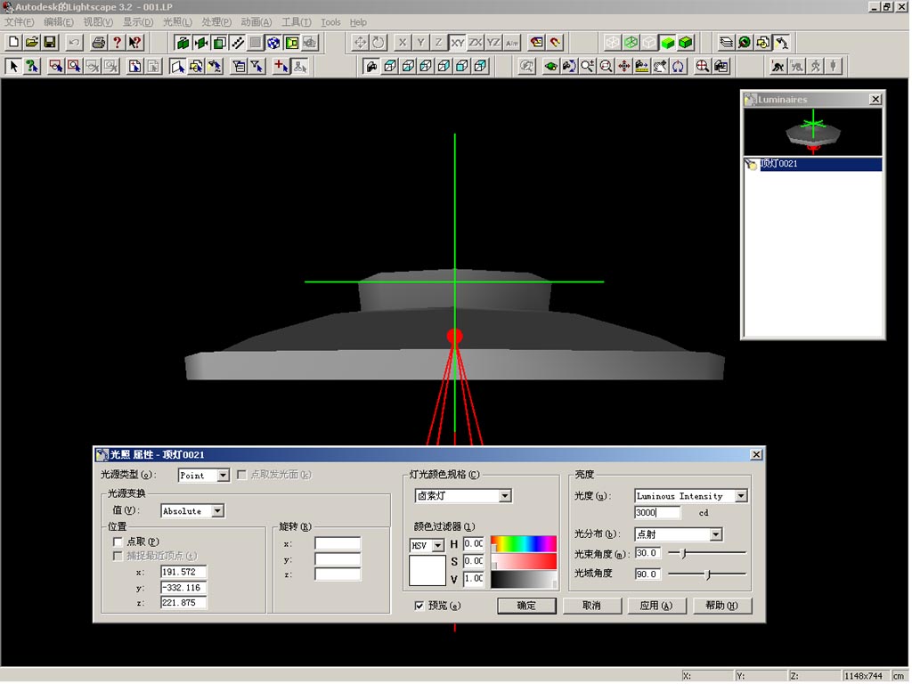Click the 光束角度 beam angle slider
The height and width of the screenshot is (684, 912).
[684, 553]
